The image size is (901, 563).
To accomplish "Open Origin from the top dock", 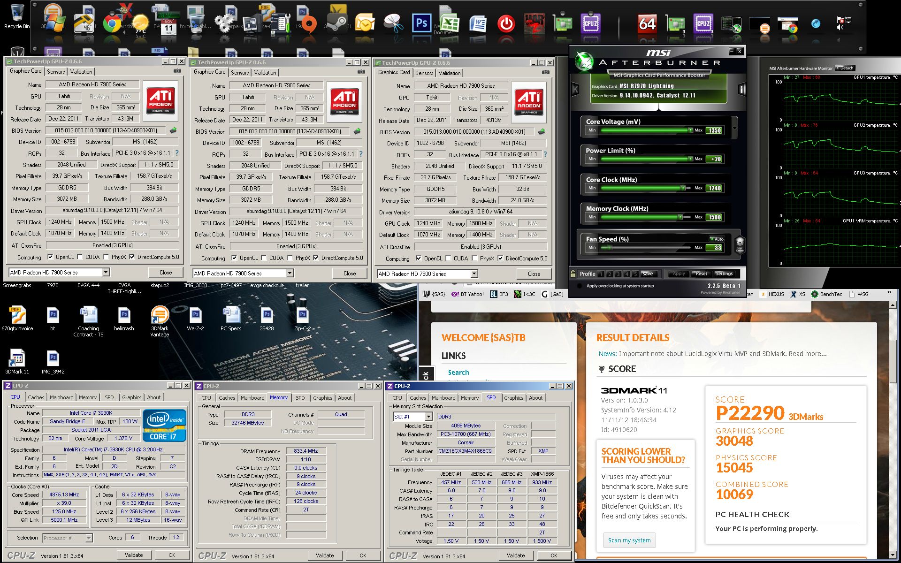I will [308, 23].
